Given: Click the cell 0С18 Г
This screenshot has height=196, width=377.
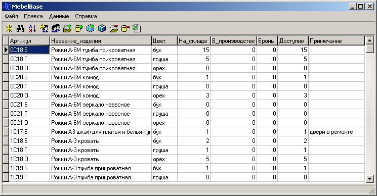Looking at the screenshot, I should 29,59.
